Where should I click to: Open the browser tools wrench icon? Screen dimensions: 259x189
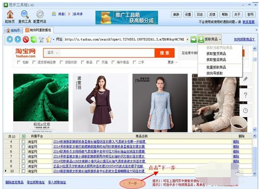tap(41, 40)
